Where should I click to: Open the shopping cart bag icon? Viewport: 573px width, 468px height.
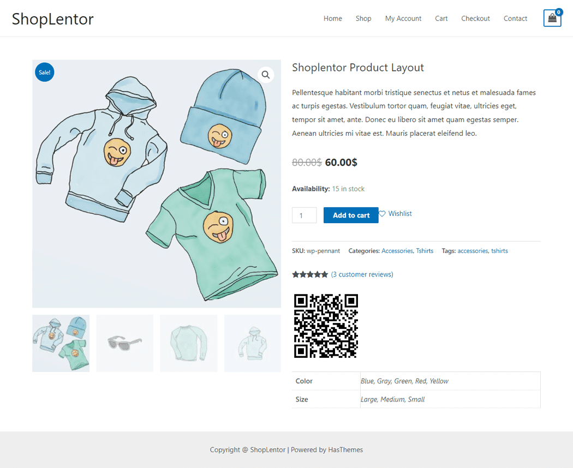point(552,18)
